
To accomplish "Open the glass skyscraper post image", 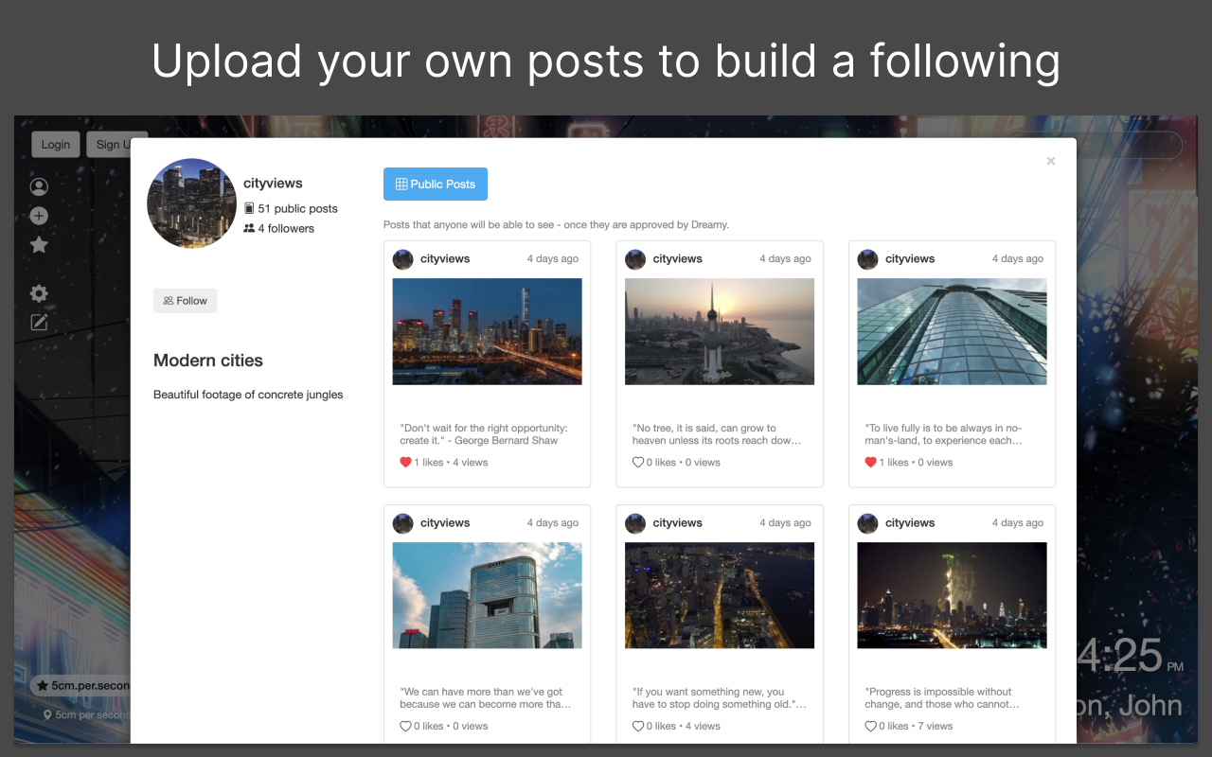I will (952, 331).
